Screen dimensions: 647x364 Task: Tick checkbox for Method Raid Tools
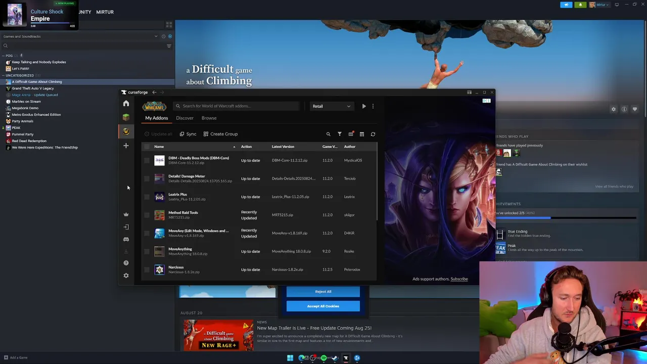click(147, 215)
